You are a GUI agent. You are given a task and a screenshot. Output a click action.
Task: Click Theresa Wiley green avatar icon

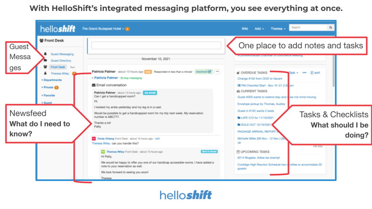pos(103,152)
